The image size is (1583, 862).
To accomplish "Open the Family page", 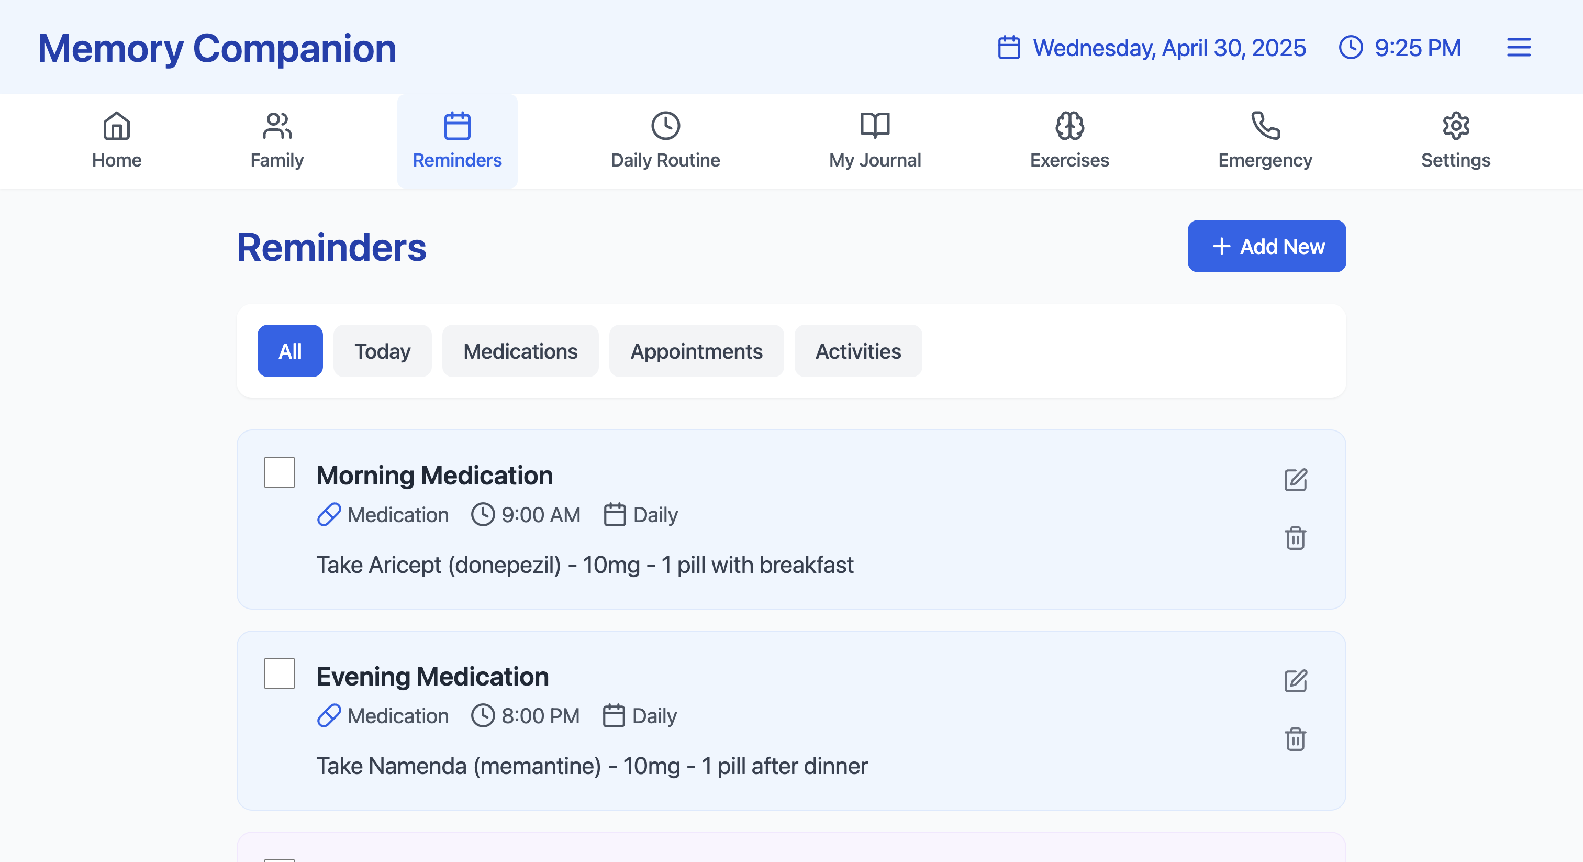I will (277, 141).
